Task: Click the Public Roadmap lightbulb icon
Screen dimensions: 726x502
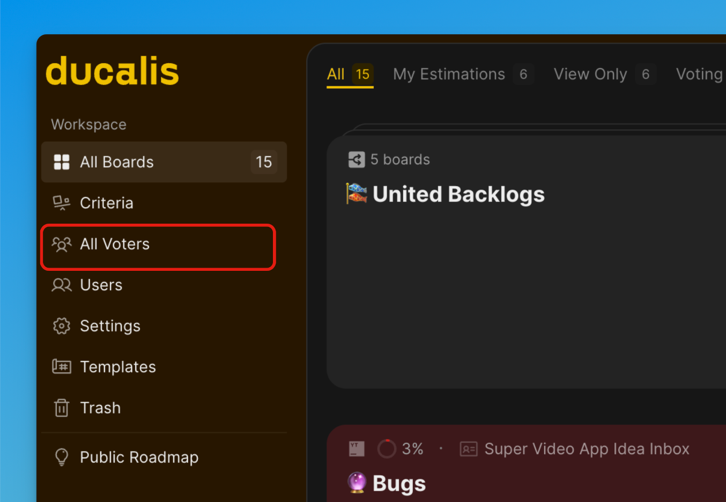Action: tap(62, 457)
